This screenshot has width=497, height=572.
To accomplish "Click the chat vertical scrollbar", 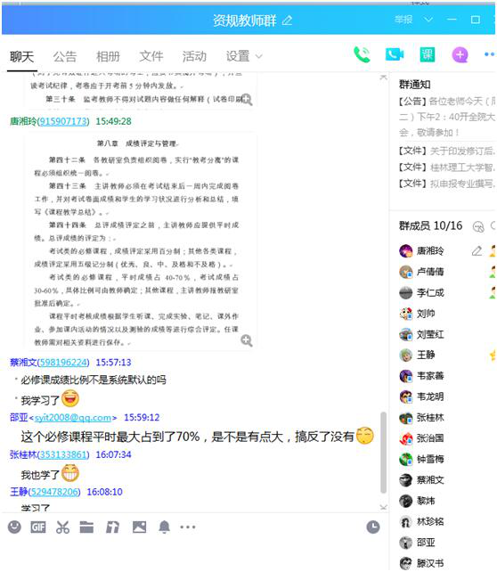I will tap(383, 453).
